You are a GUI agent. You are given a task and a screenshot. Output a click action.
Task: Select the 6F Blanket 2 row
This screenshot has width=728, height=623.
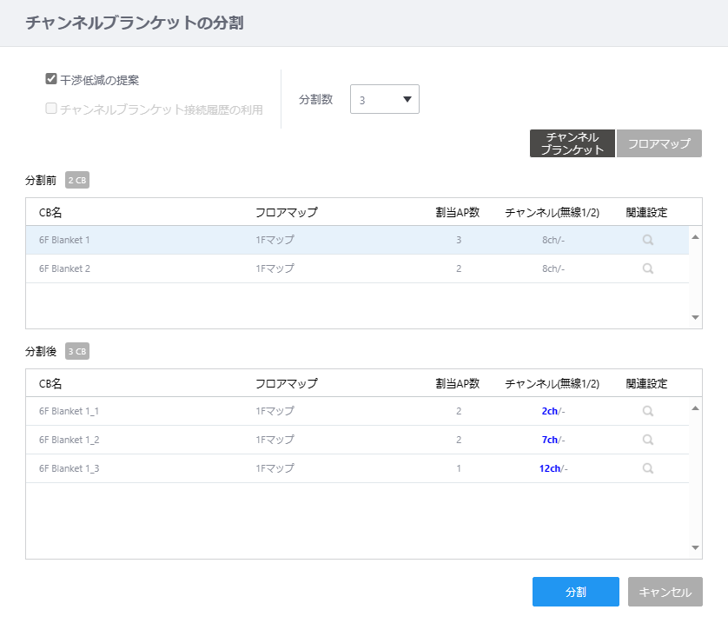coord(357,268)
